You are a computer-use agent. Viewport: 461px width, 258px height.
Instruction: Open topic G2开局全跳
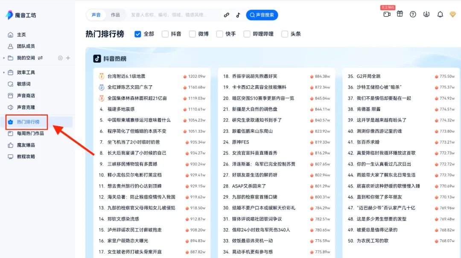[368, 76]
